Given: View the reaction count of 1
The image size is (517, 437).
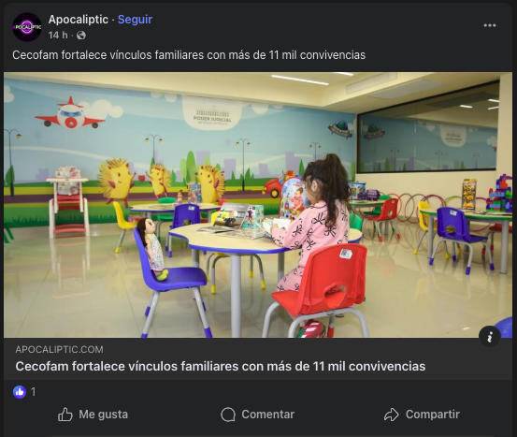Looking at the screenshot, I should (33, 392).
